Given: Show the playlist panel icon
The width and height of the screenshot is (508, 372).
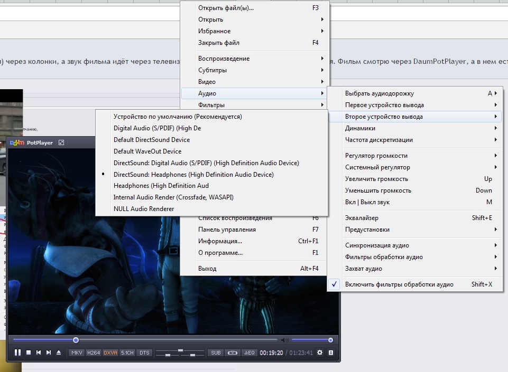Looking at the screenshot, I should tap(331, 352).
